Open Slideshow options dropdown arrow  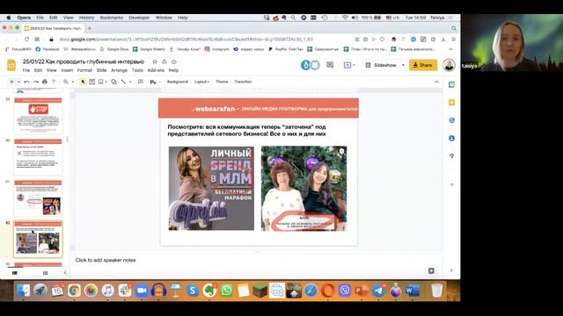pos(403,65)
